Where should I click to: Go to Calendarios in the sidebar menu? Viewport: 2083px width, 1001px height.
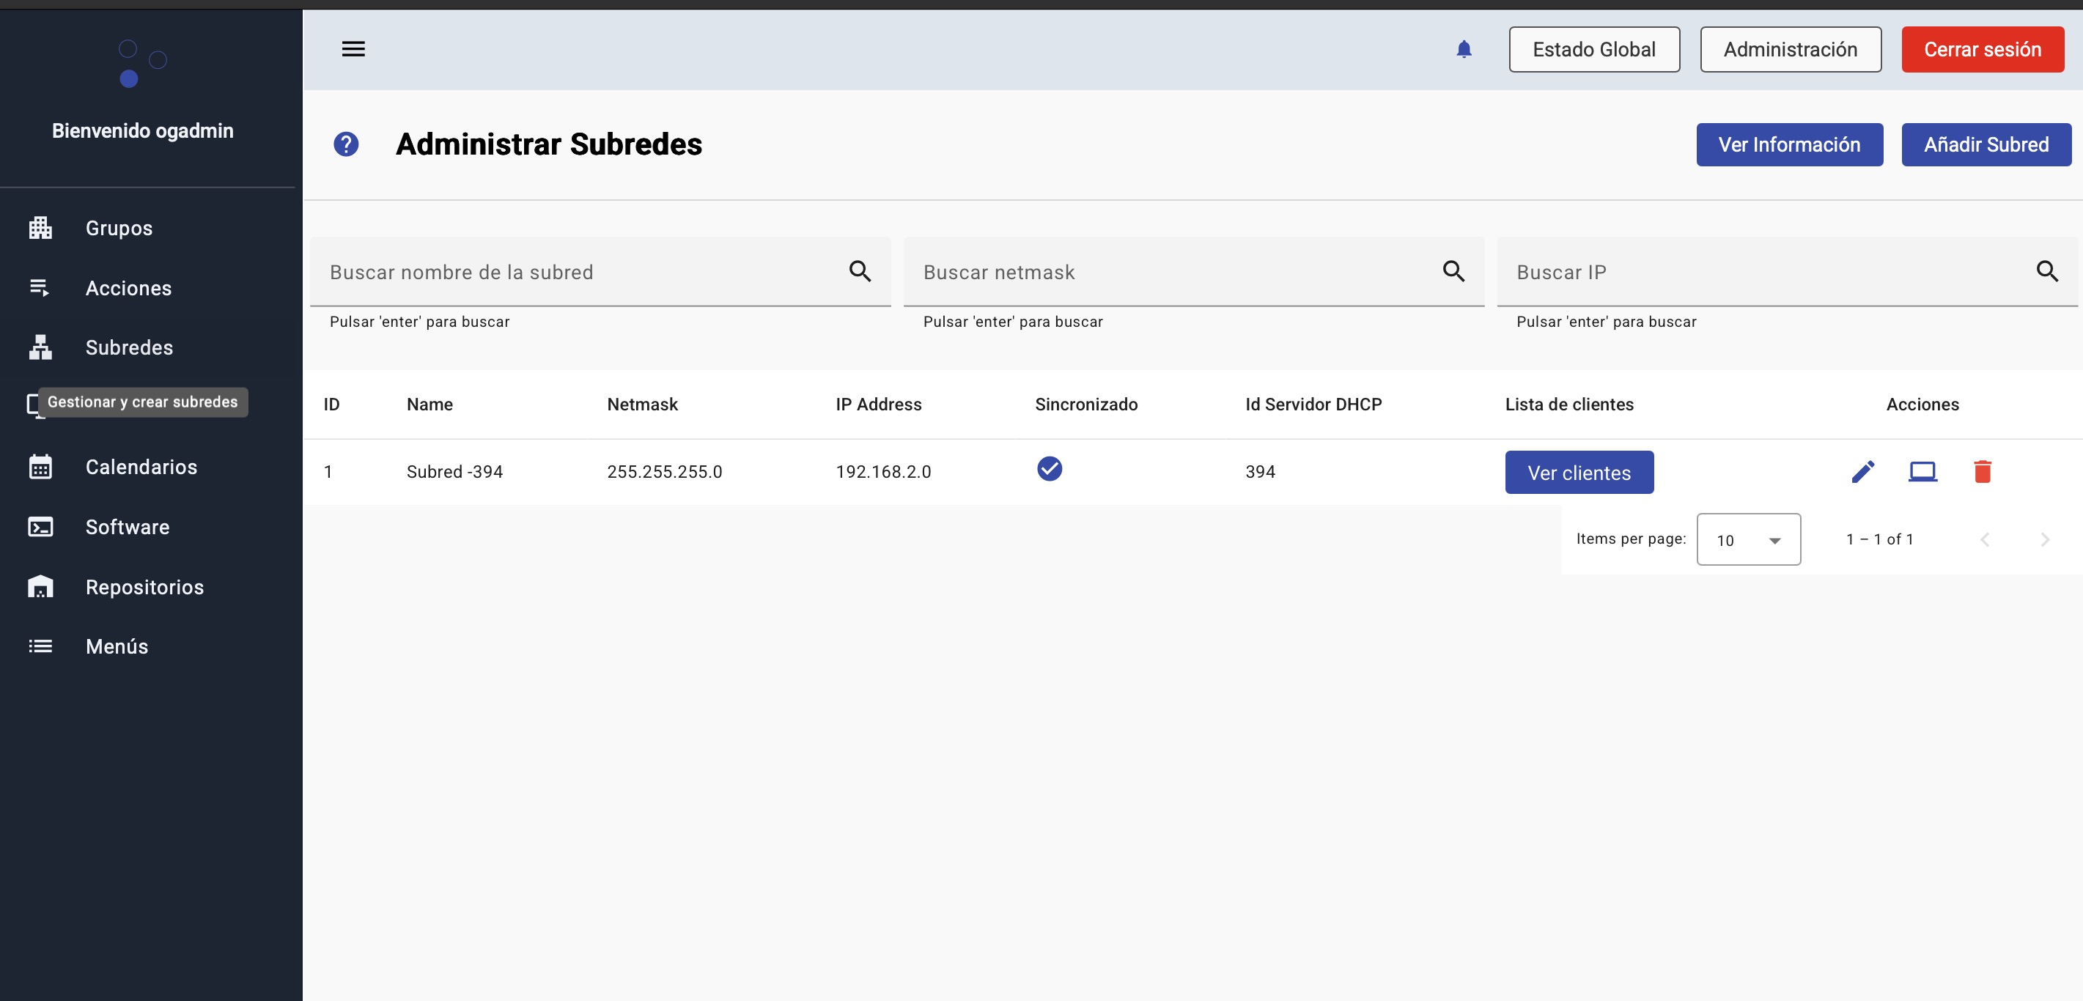[x=141, y=468]
